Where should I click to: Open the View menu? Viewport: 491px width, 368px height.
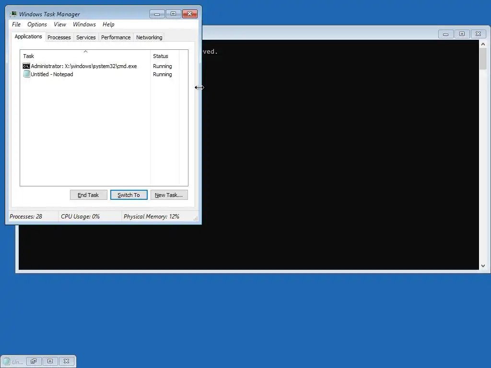coord(60,24)
